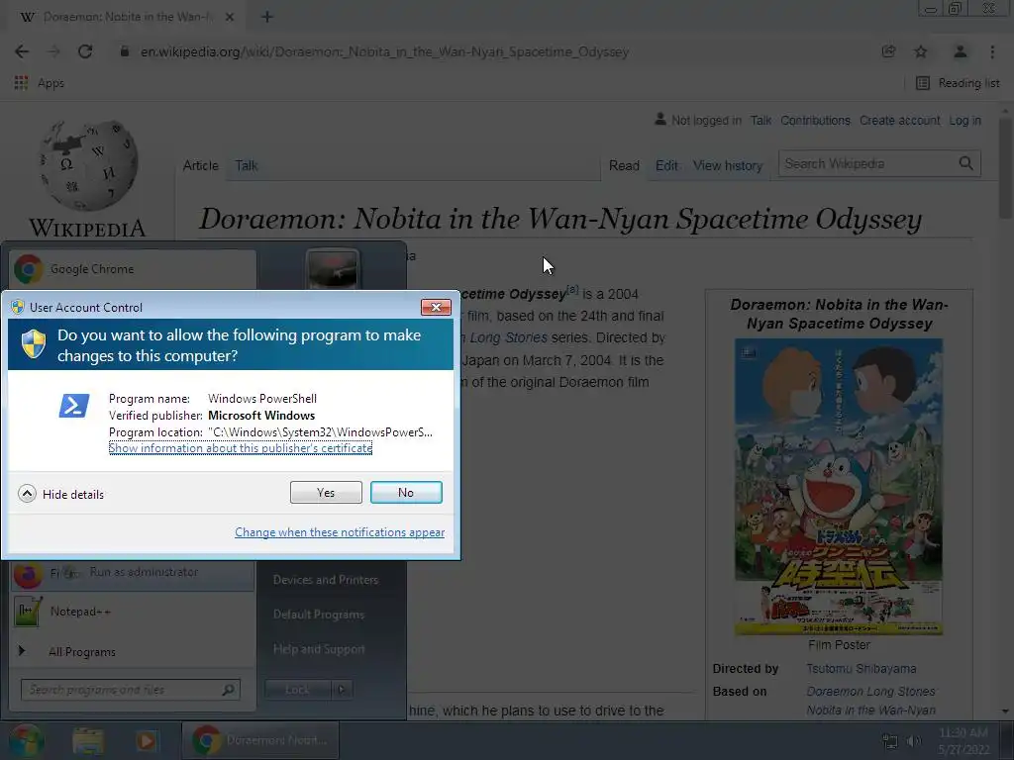Open Chrome three-dot menu
This screenshot has width=1014, height=760.
point(992,51)
